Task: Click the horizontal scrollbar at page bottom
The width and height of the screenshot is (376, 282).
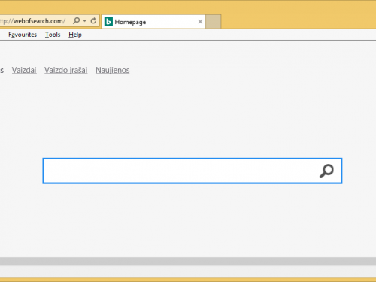Action: click(x=188, y=261)
